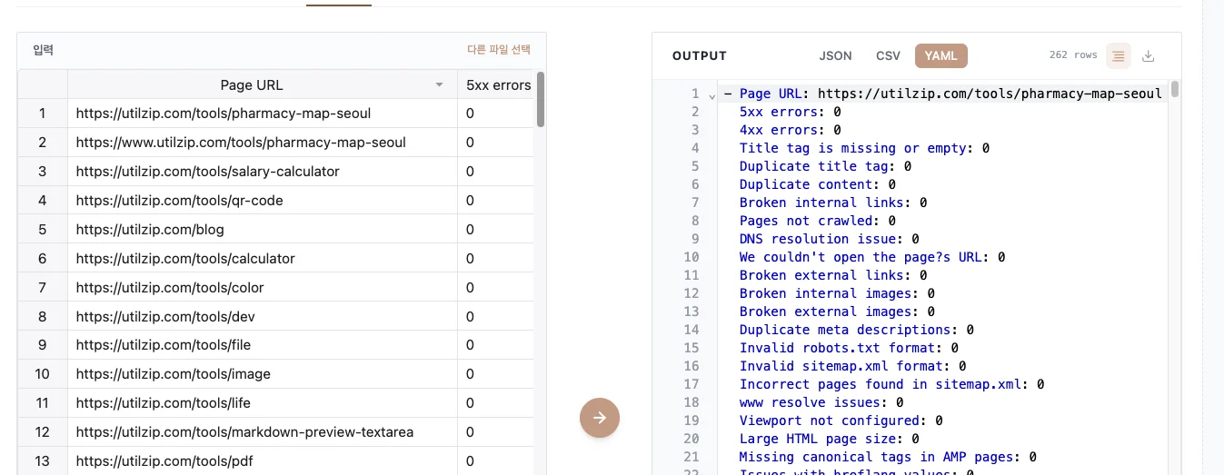Select the Page URL column header

tap(262, 84)
